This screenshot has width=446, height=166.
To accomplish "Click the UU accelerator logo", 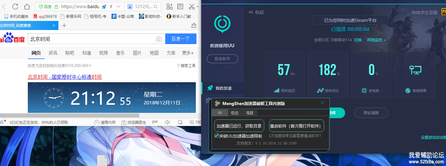I will [222, 23].
